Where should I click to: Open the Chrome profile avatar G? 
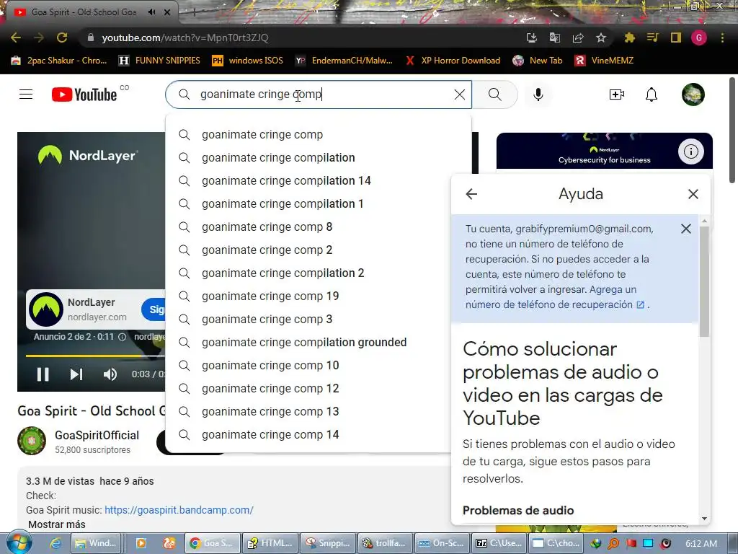point(699,38)
